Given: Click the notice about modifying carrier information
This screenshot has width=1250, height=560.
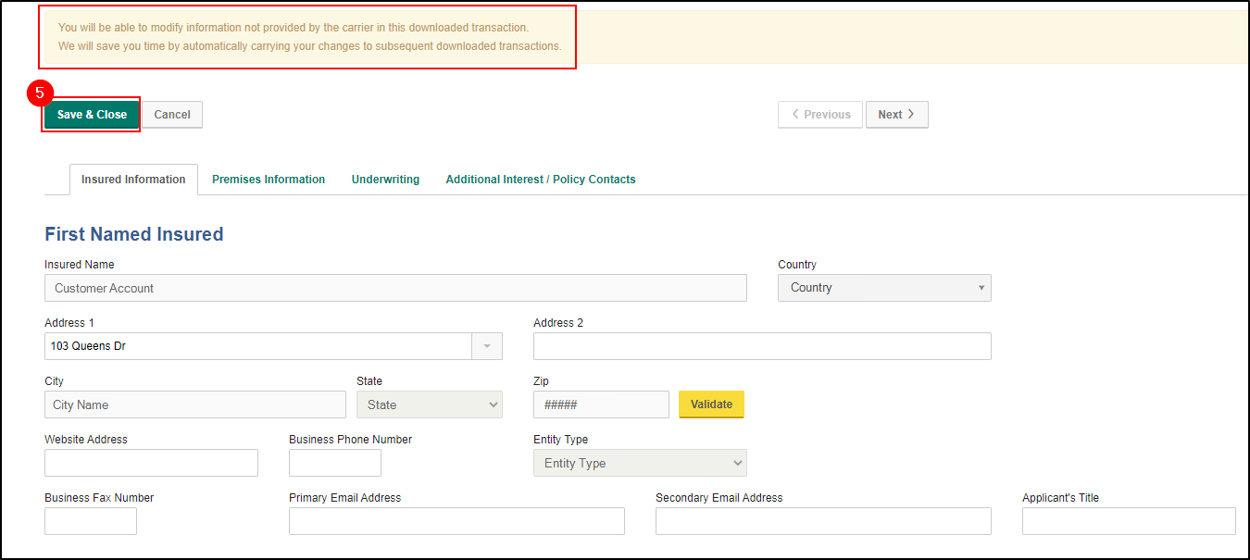Looking at the screenshot, I should click(x=309, y=37).
